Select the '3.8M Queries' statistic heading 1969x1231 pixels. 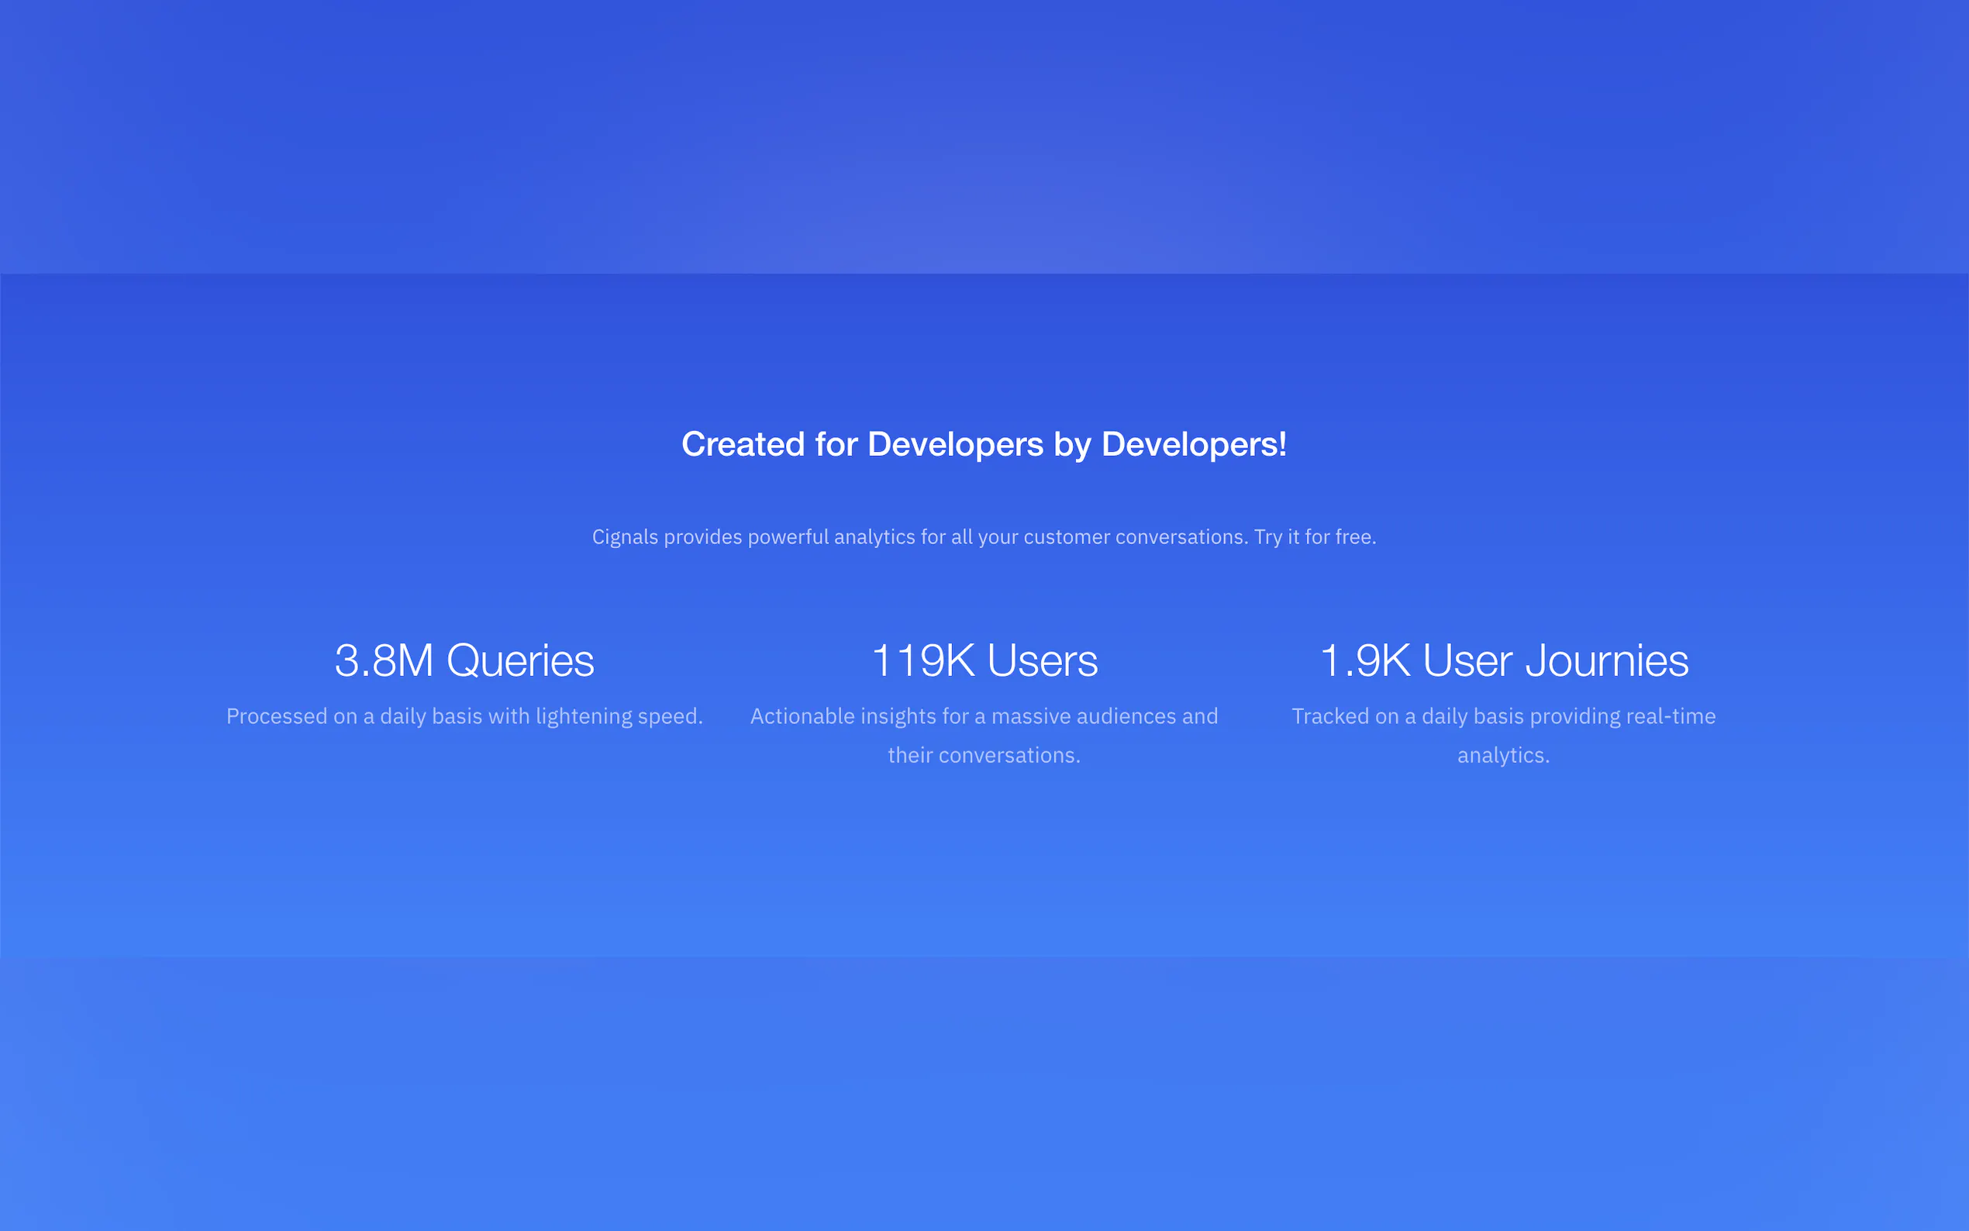point(464,660)
